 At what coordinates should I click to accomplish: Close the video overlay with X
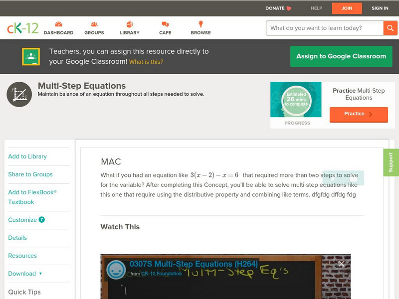click(x=341, y=264)
